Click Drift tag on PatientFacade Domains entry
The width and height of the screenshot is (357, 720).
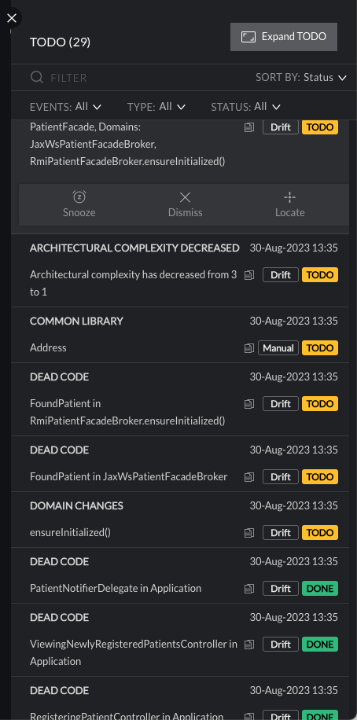pyautogui.click(x=280, y=127)
